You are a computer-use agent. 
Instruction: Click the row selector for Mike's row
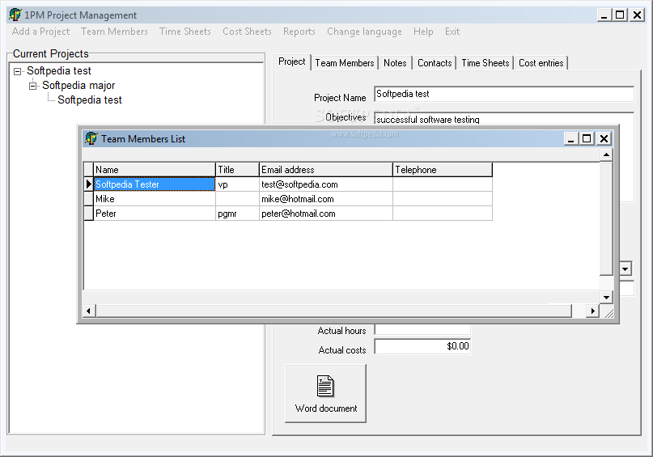88,199
